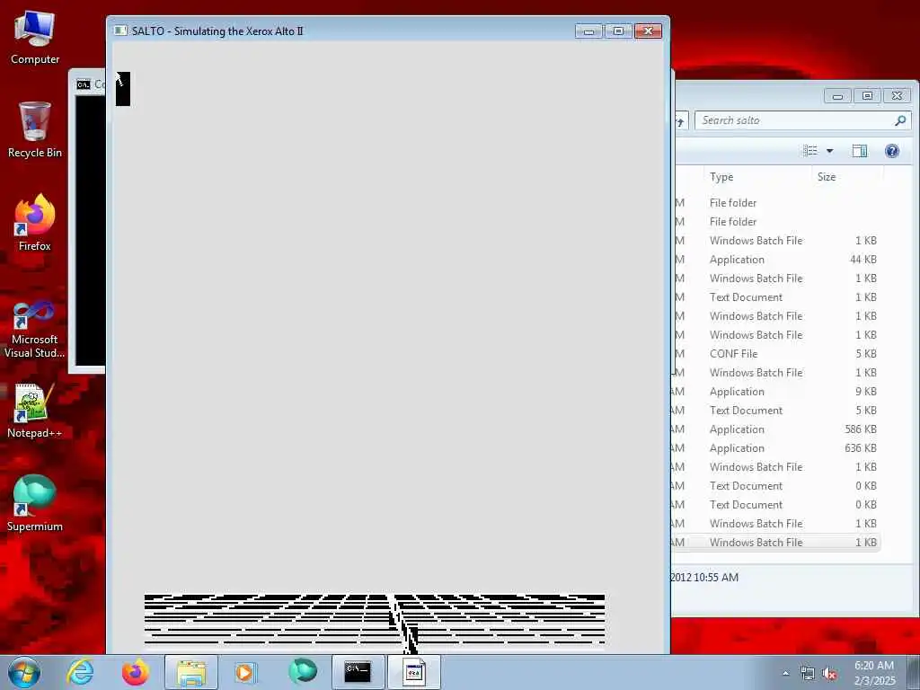Minimize the SALTO emulator window
Screen dimensions: 920x690
coord(588,31)
